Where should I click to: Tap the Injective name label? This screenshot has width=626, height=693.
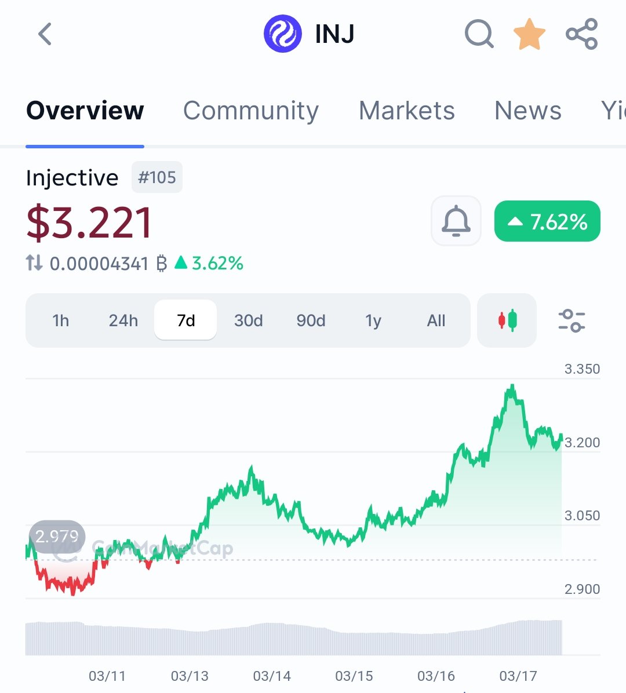[72, 178]
